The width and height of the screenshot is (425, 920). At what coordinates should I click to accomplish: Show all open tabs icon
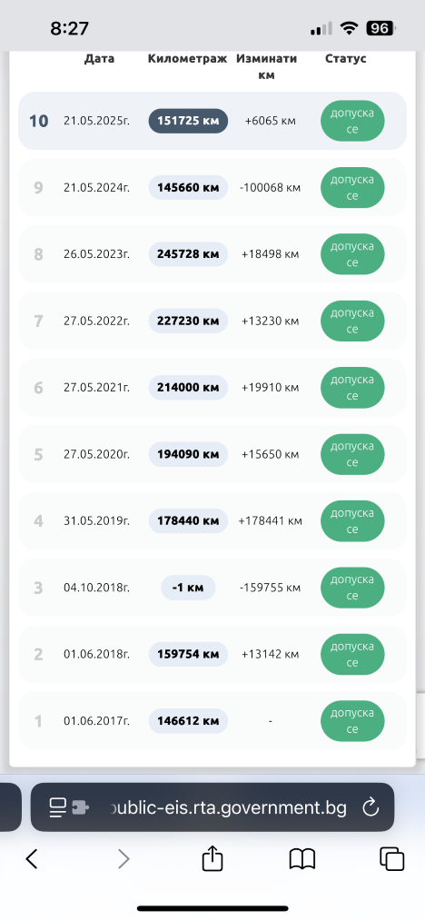(391, 859)
